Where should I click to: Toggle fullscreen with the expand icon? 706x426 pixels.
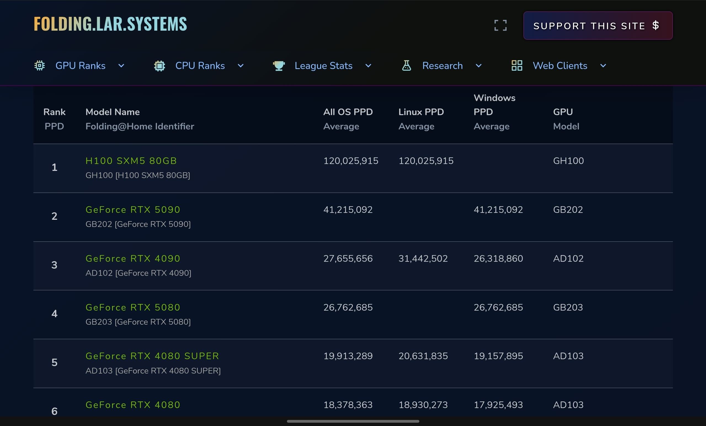click(500, 25)
